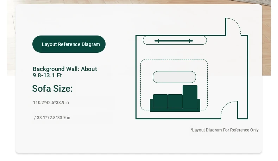Click the sofa's middle seat cushion

175,101
